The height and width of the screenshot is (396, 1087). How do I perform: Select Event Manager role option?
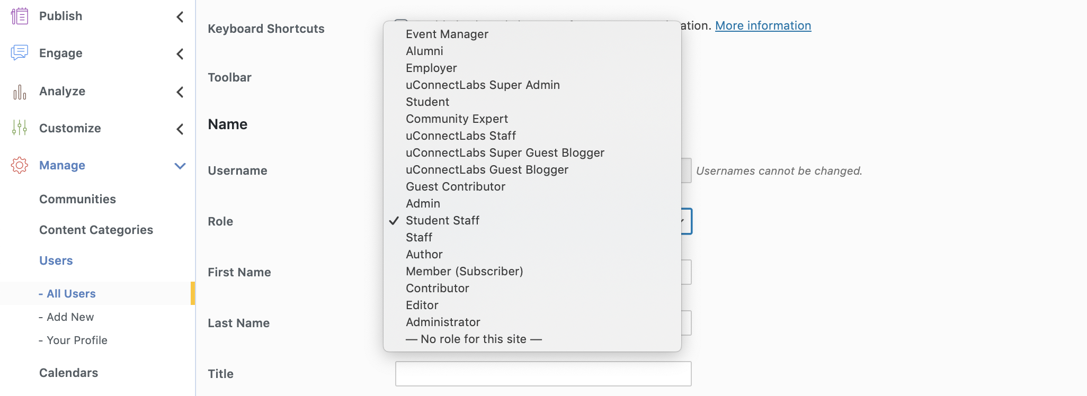447,34
